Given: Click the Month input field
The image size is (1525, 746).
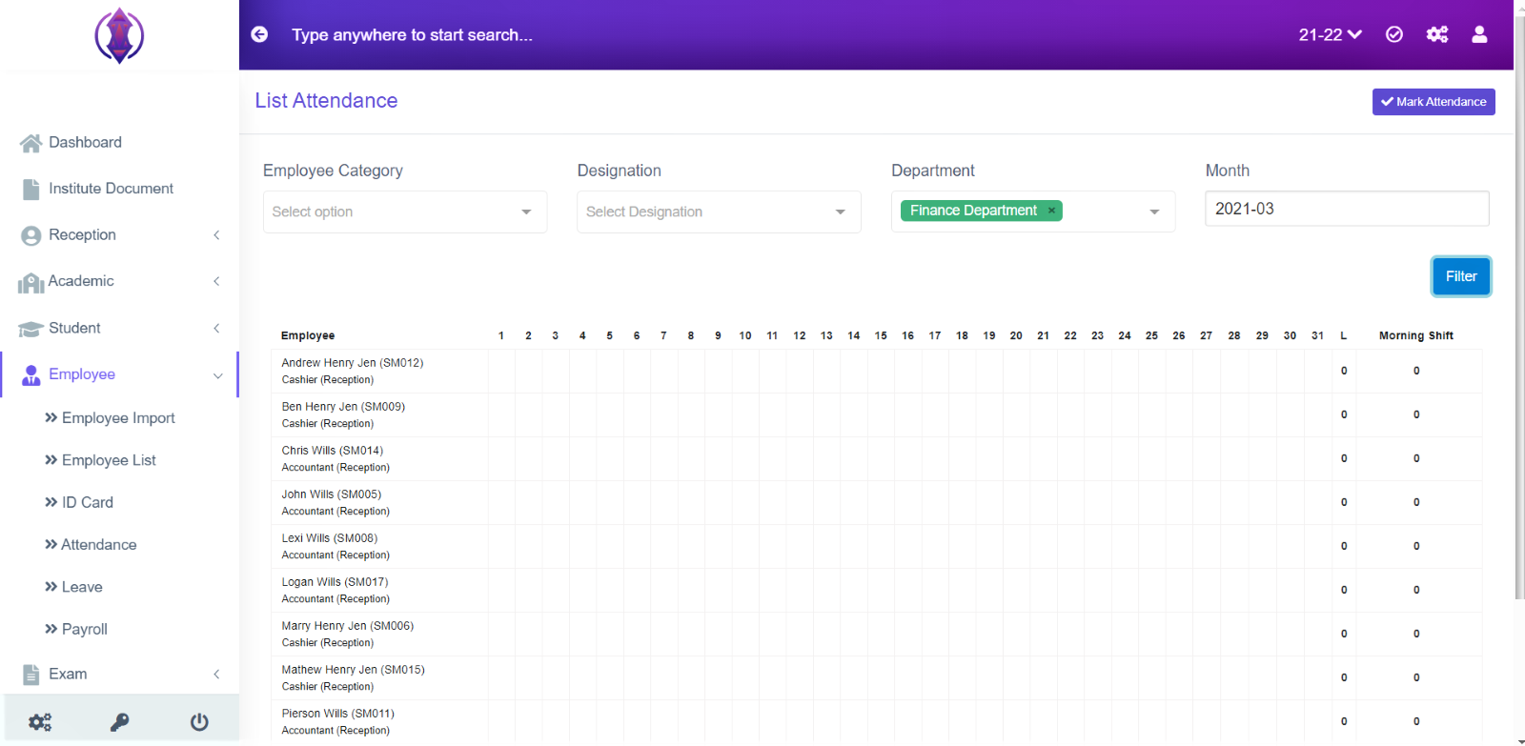Looking at the screenshot, I should coord(1347,209).
